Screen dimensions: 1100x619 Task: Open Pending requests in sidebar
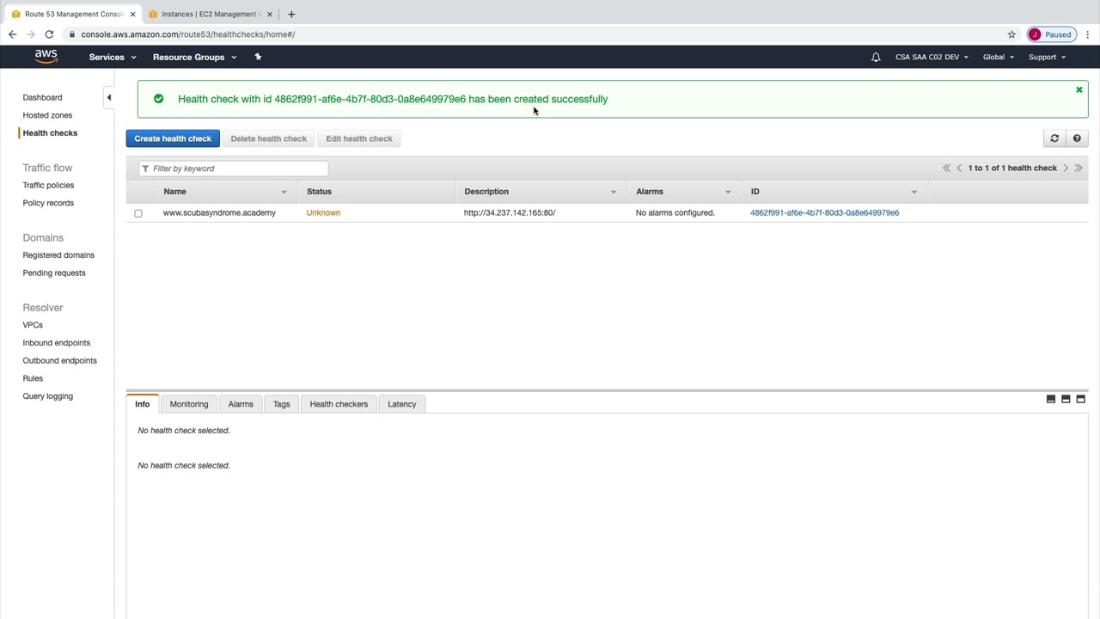coord(54,273)
